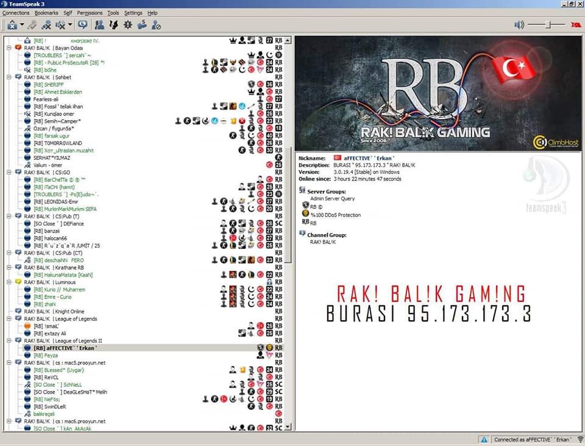This screenshot has height=446, width=585.
Task: Click the RAK! BAL!K GAMING banner image
Action: coord(438,93)
